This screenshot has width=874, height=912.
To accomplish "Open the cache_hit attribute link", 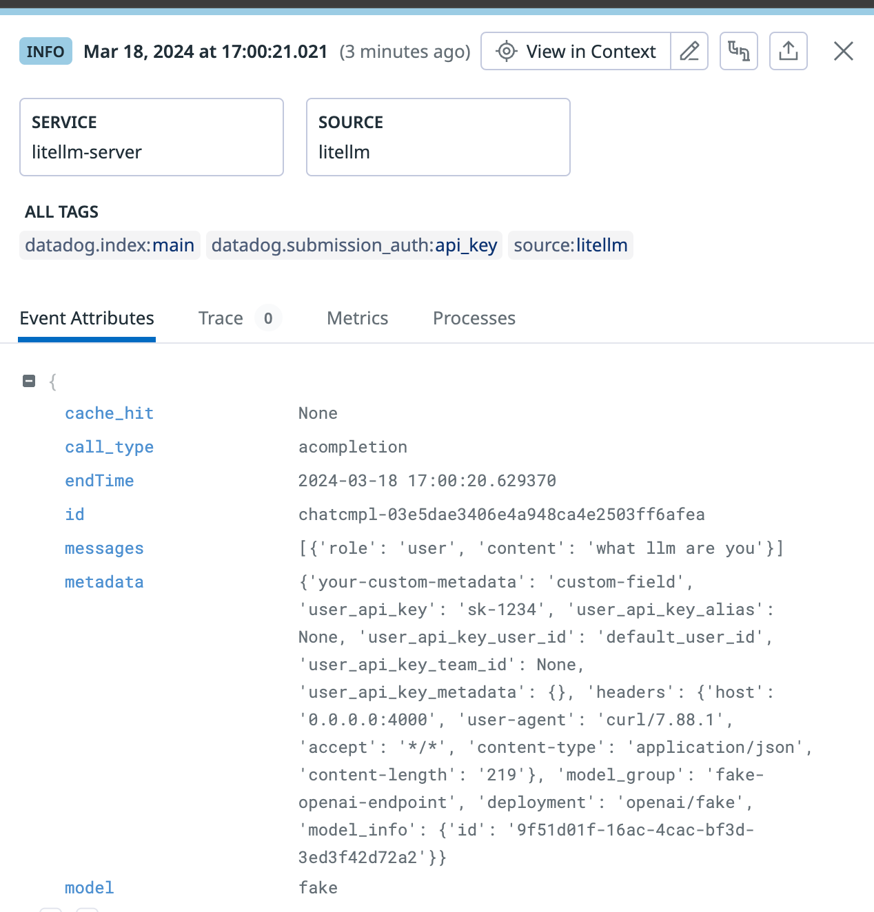I will (x=109, y=413).
